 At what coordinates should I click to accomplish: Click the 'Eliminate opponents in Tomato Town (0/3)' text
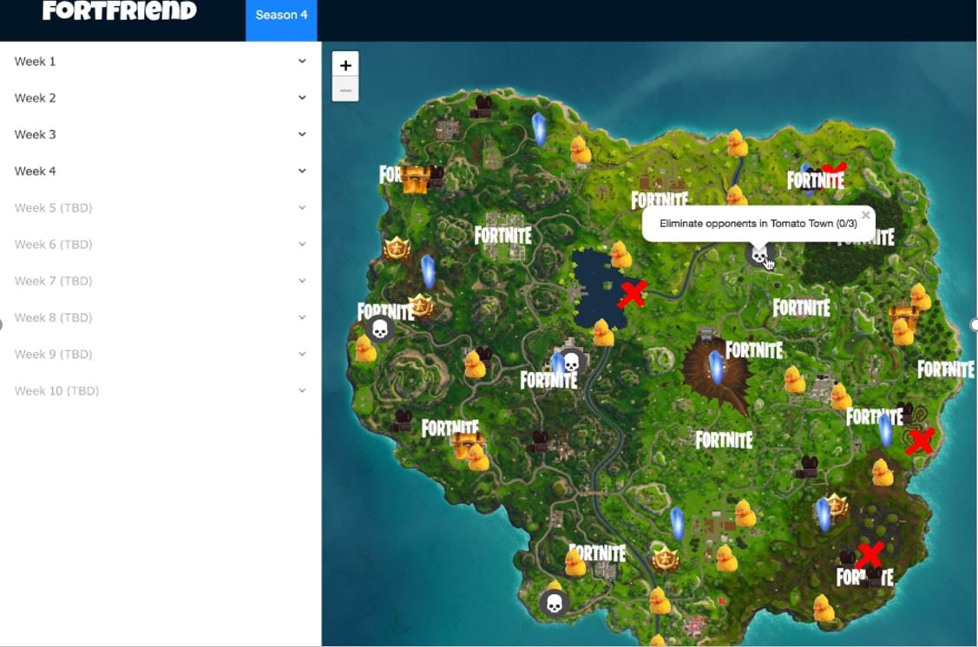[758, 223]
